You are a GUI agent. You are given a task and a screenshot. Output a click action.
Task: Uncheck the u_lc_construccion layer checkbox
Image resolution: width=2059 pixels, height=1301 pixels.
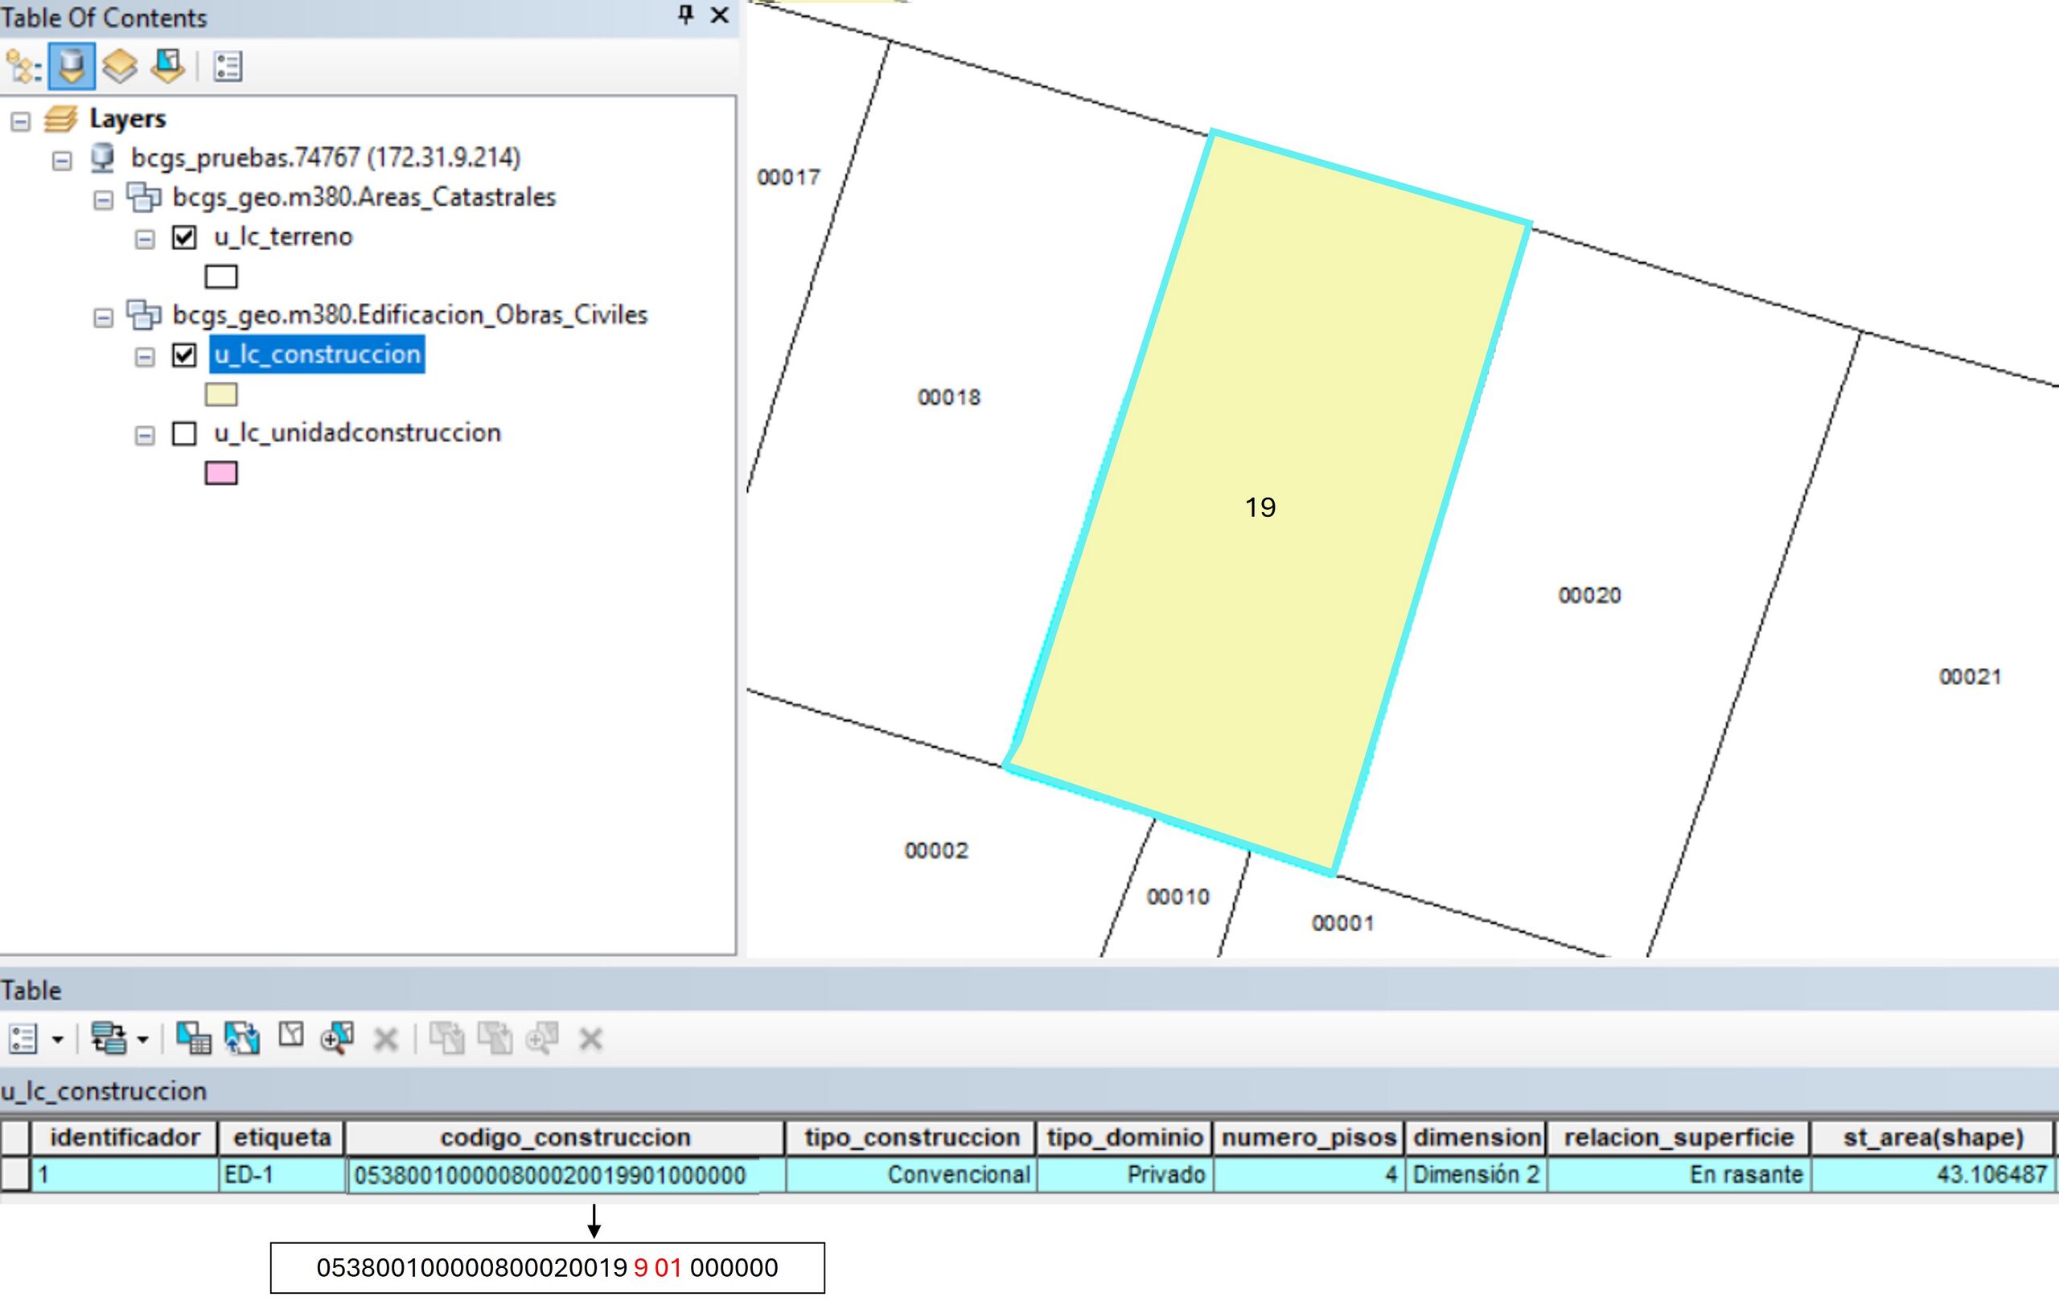[x=185, y=355]
